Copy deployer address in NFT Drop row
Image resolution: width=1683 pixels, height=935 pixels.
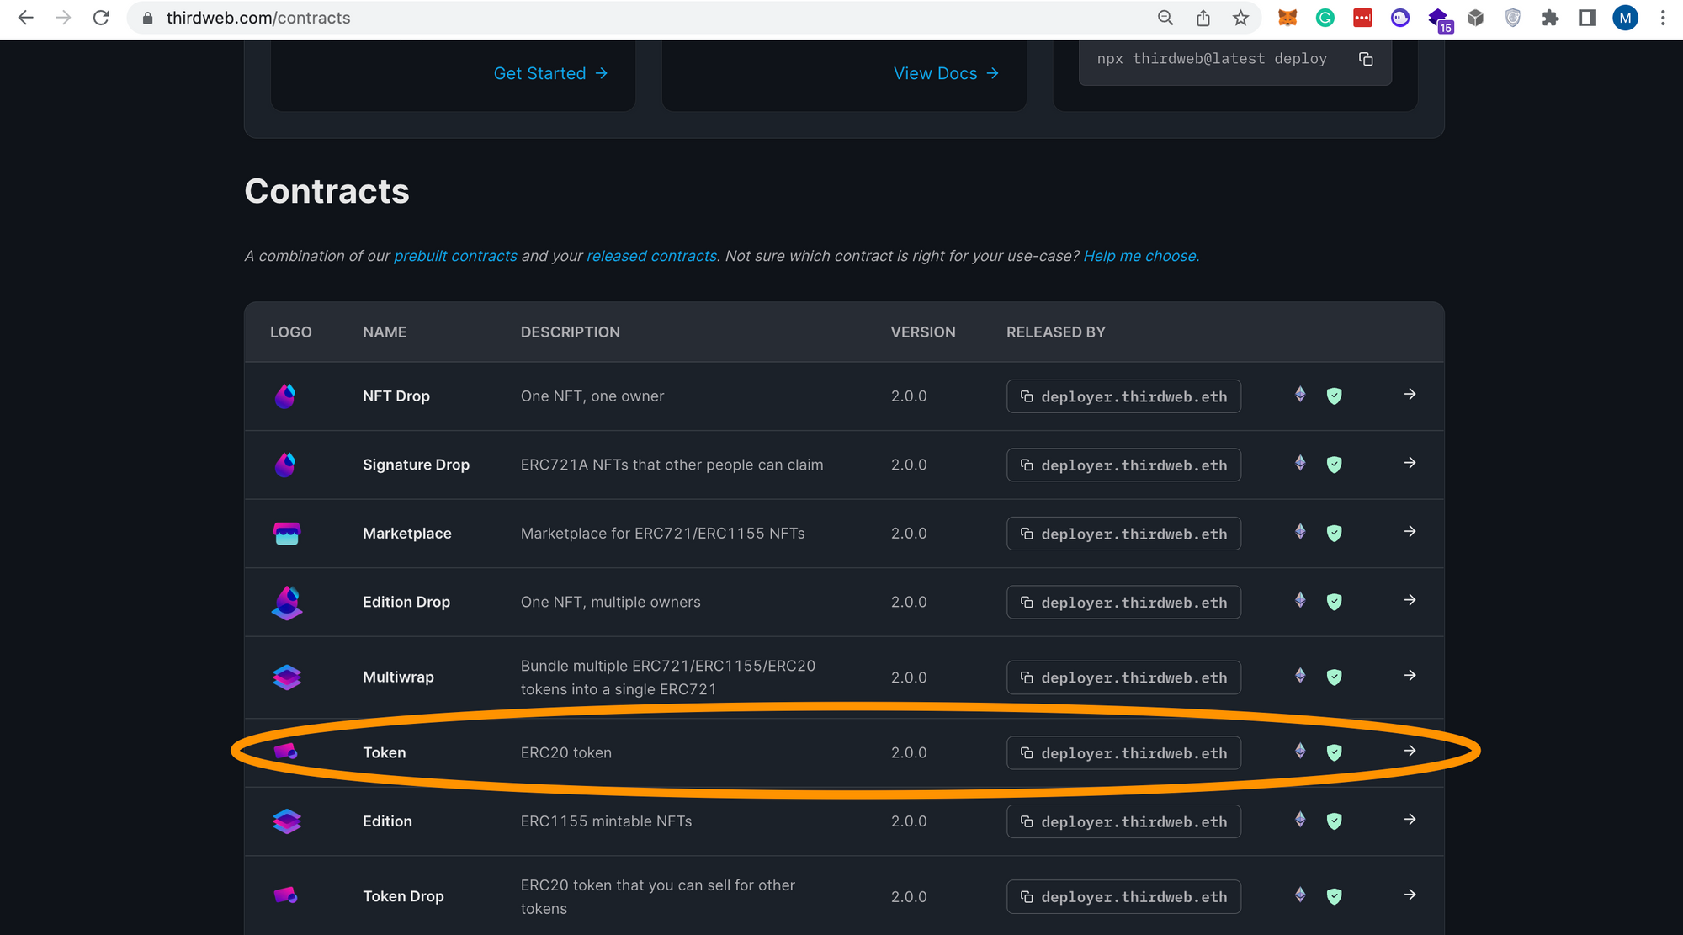point(1123,396)
